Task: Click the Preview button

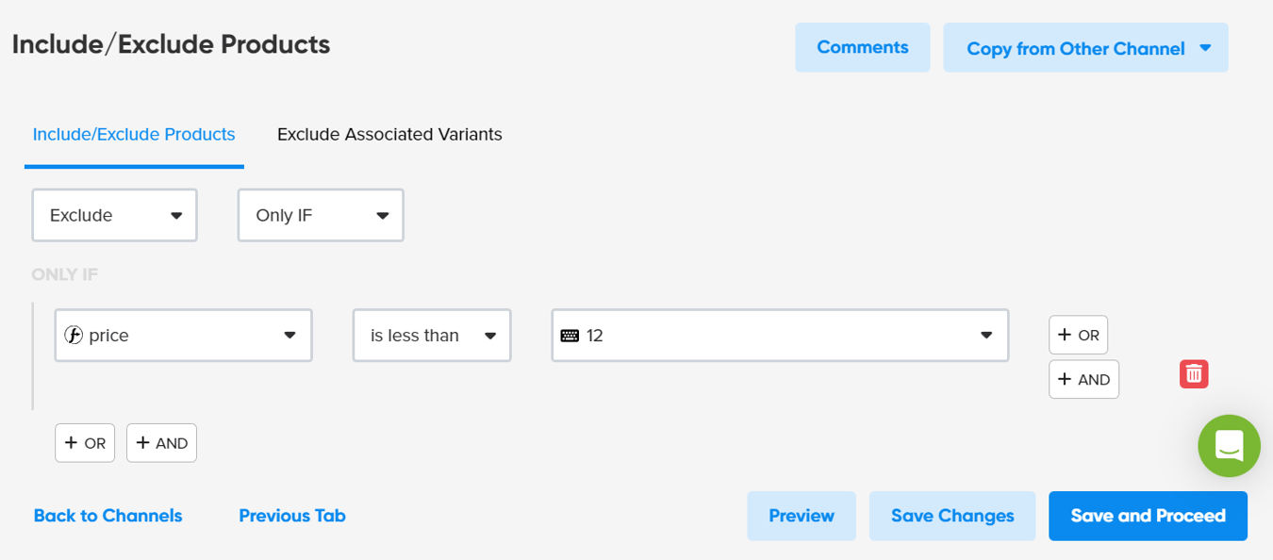Action: 802,516
